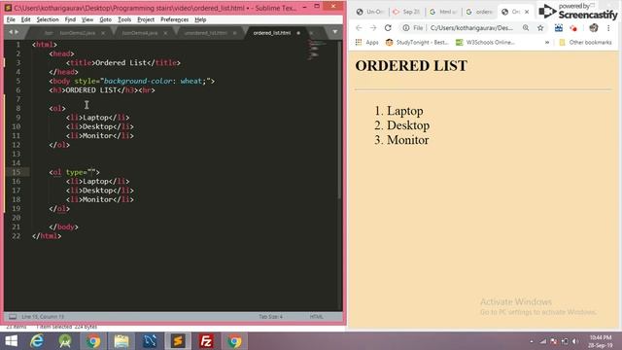Click line 5 body style code
622x350 pixels.
click(132, 81)
